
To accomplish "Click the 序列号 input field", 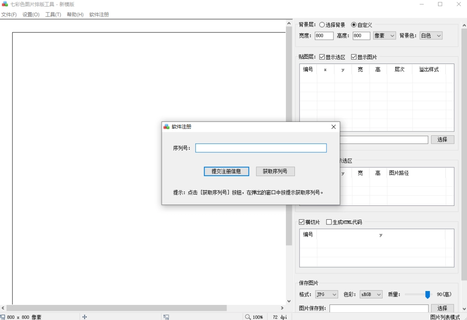I will point(261,147).
